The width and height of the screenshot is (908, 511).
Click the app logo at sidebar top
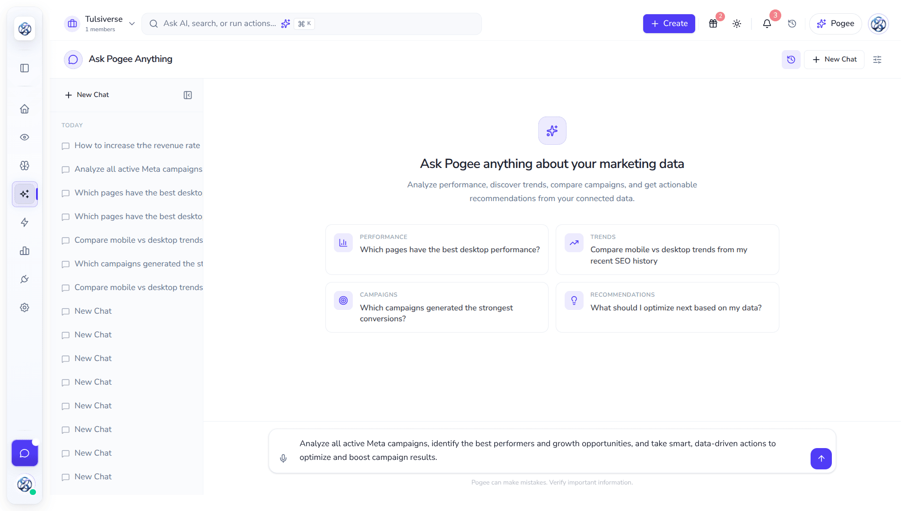point(25,28)
